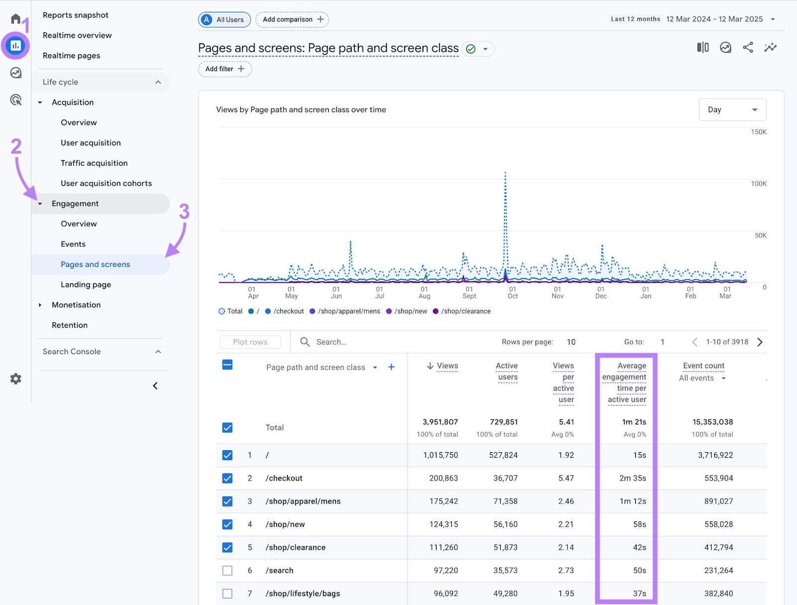The height and width of the screenshot is (605, 797).
Task: Collapse the Life cycle section
Action: [158, 82]
